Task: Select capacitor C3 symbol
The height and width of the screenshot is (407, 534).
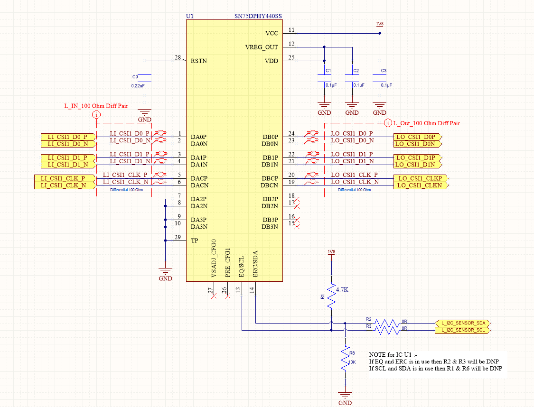Action: [379, 78]
